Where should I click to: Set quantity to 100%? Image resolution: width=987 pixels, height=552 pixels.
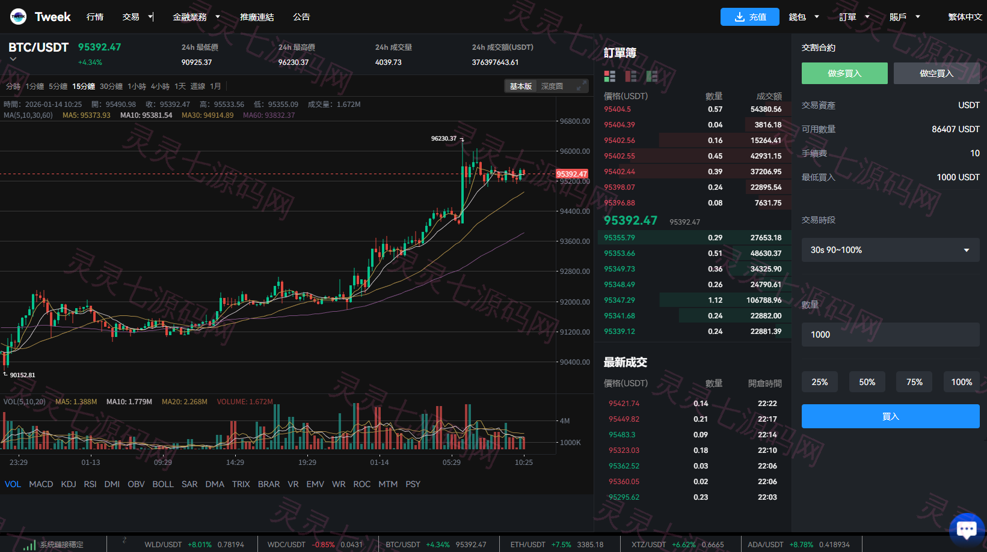coord(962,382)
